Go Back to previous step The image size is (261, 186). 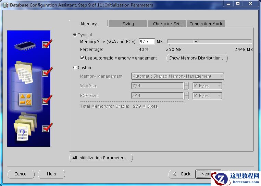[x=182, y=174]
